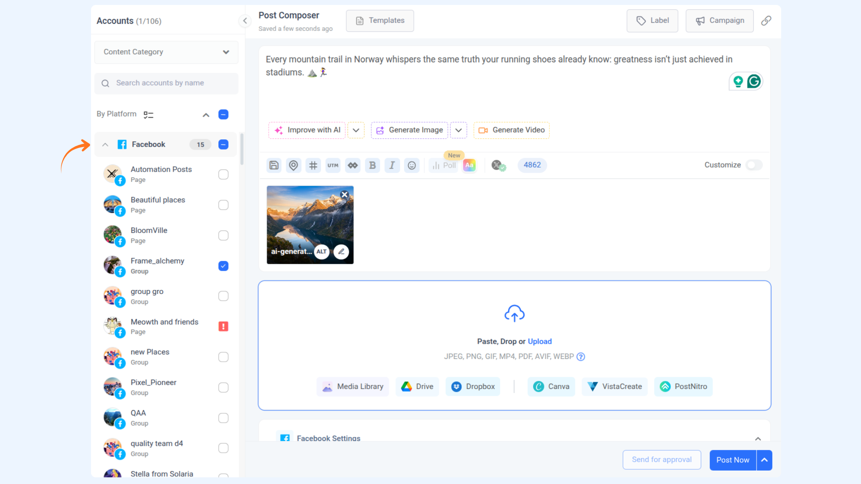Click the location pin icon
Viewport: 861px width, 484px height.
click(293, 165)
